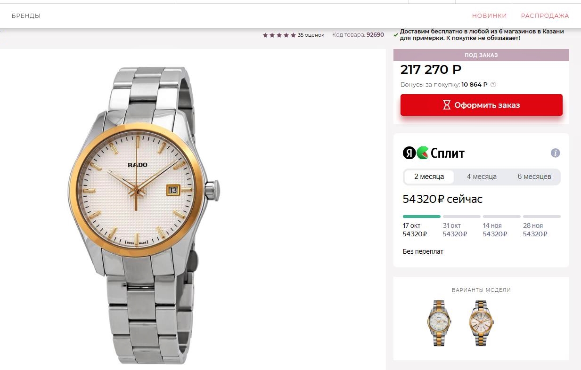Click the hourglass icon on order button
Viewport: 581px width, 370px height.
pos(447,105)
